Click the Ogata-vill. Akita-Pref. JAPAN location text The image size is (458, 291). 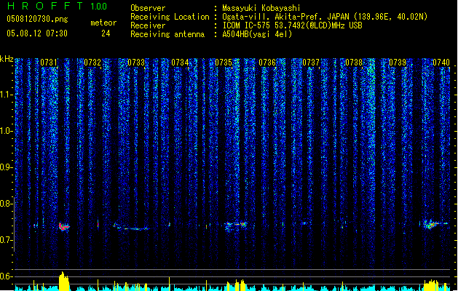325,17
